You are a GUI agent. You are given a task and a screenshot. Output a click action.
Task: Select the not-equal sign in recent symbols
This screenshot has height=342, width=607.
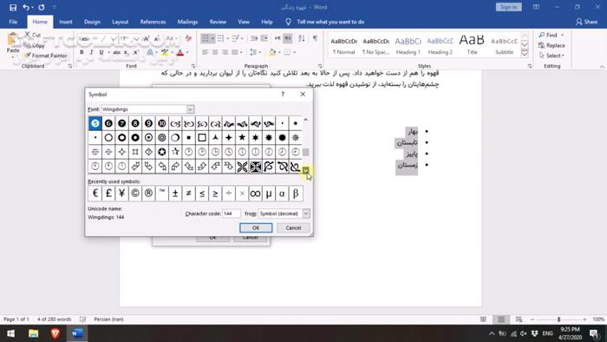pyautogui.click(x=188, y=194)
